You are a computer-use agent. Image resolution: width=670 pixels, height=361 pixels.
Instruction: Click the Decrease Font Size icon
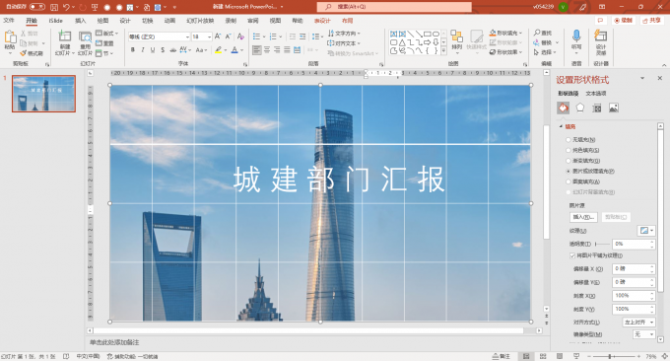click(229, 36)
